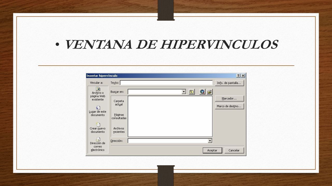Choose Lugar de este documento link type

click(x=98, y=111)
